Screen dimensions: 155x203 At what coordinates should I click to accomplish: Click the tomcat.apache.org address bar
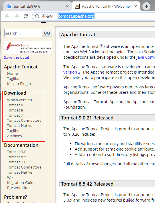pos(76,16)
